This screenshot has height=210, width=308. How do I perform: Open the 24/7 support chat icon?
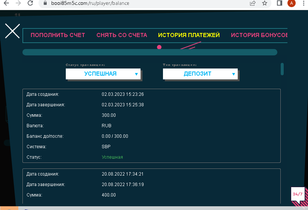[298, 195]
